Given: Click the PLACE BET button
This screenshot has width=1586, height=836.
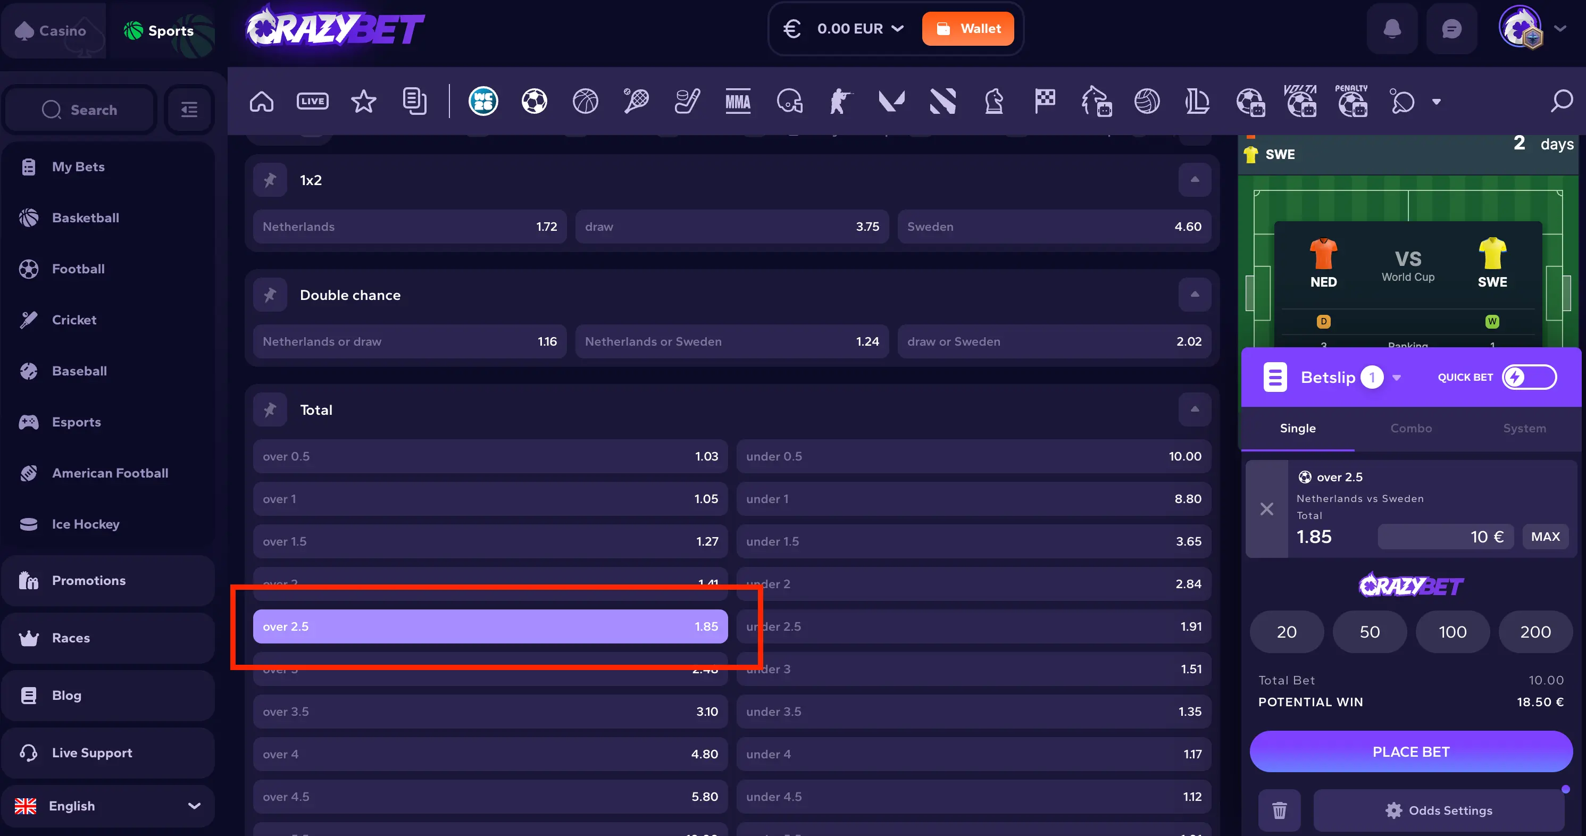Looking at the screenshot, I should click(x=1410, y=751).
